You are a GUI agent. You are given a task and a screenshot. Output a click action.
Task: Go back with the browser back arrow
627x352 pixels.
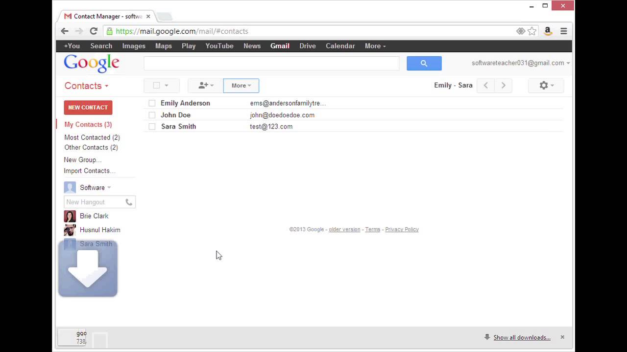pos(65,31)
